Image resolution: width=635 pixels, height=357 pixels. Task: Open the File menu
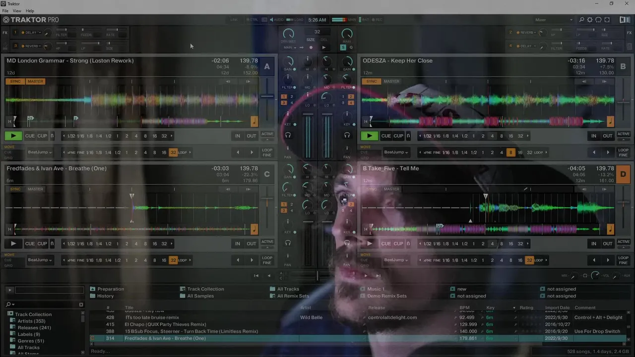pos(5,11)
